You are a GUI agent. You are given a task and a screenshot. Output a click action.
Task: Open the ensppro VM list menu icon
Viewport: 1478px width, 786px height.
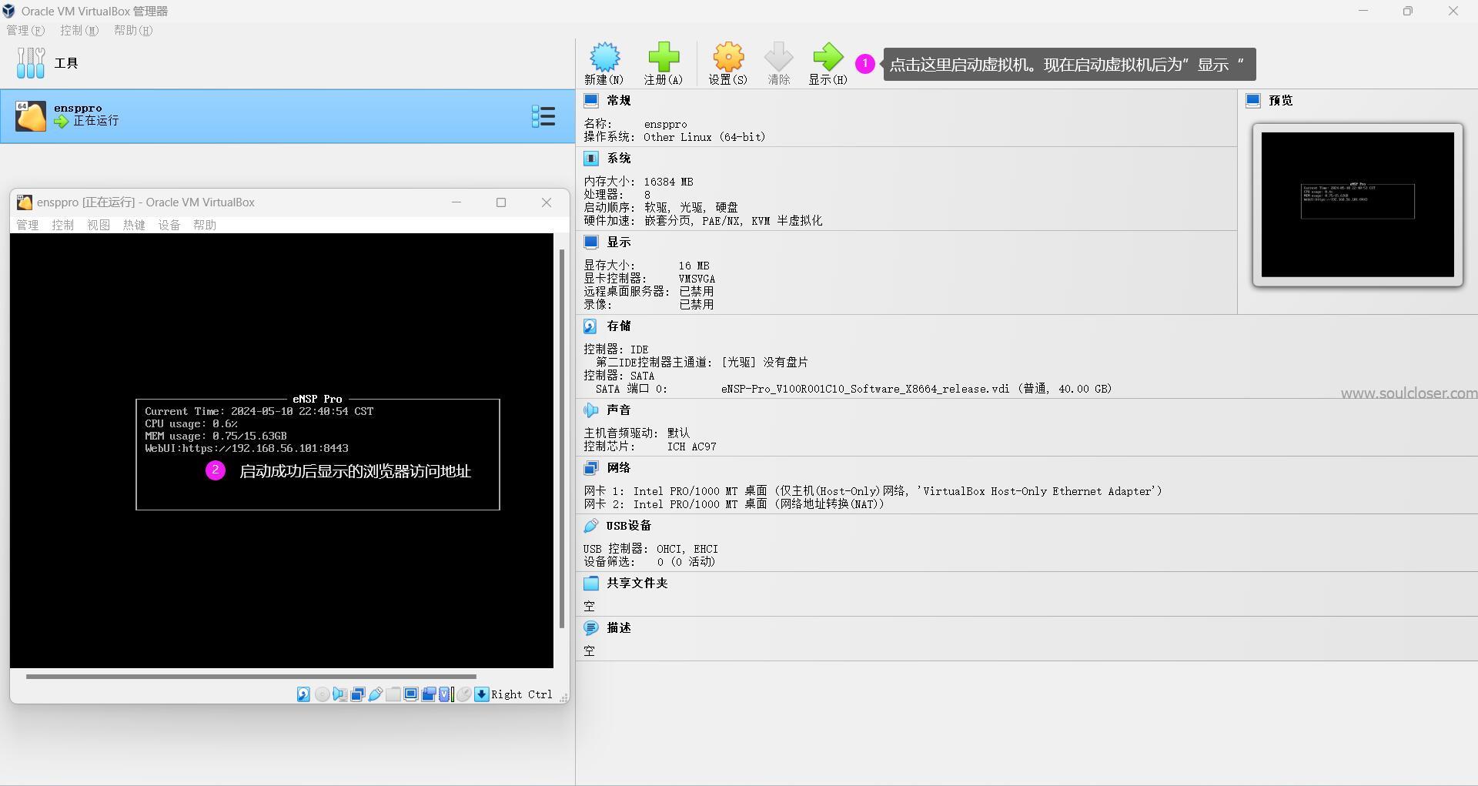tap(543, 116)
